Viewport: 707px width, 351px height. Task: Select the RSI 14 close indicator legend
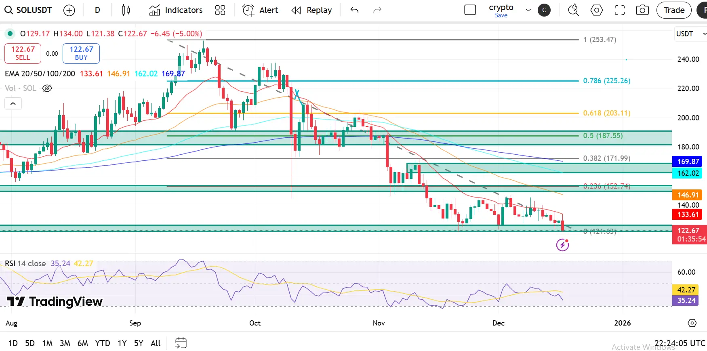point(25,263)
